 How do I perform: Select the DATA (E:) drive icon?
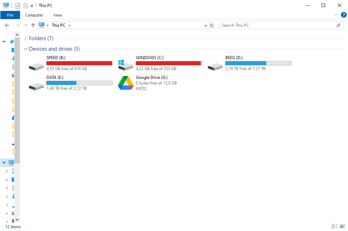click(x=36, y=86)
